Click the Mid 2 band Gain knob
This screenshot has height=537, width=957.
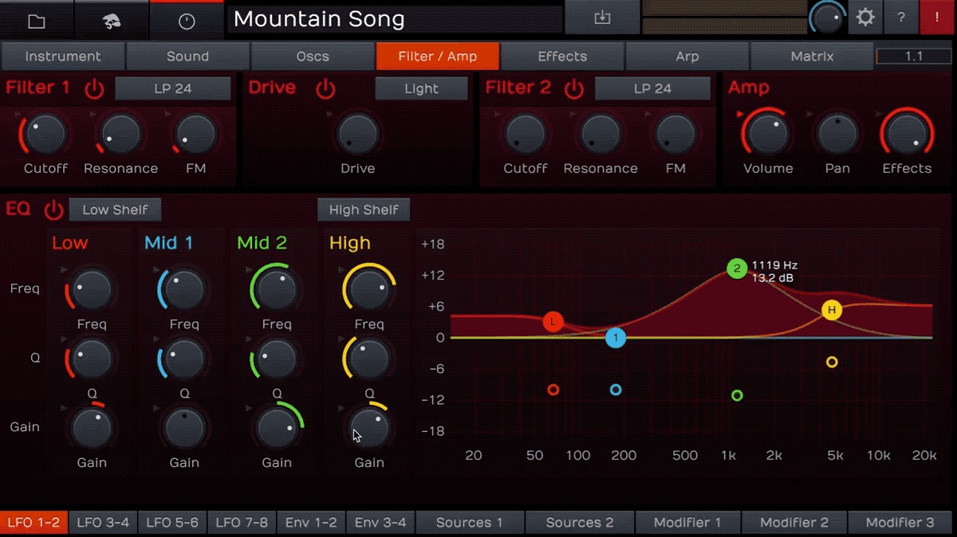pyautogui.click(x=277, y=428)
